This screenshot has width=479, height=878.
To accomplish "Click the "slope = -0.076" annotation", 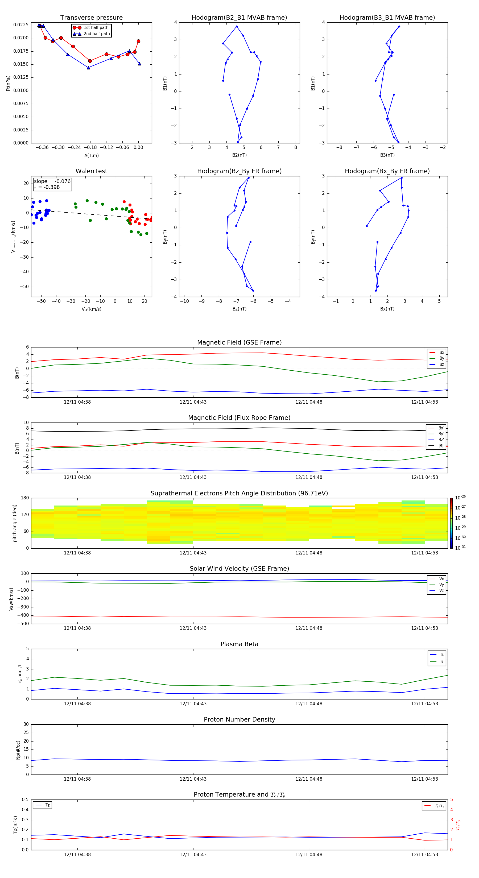I will [52, 181].
